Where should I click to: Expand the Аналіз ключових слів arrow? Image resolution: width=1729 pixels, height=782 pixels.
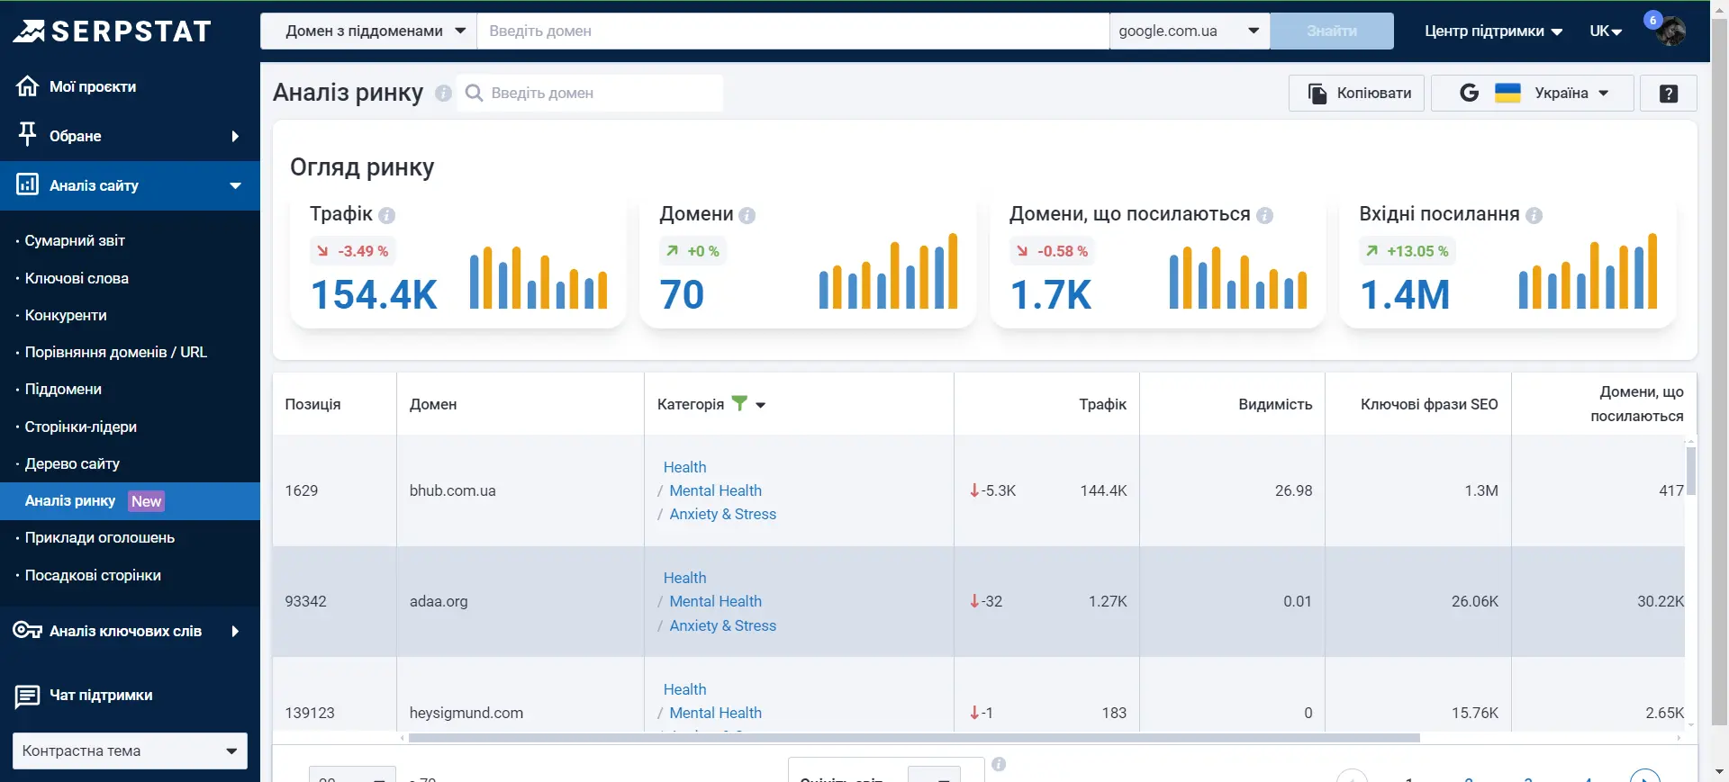tap(235, 631)
